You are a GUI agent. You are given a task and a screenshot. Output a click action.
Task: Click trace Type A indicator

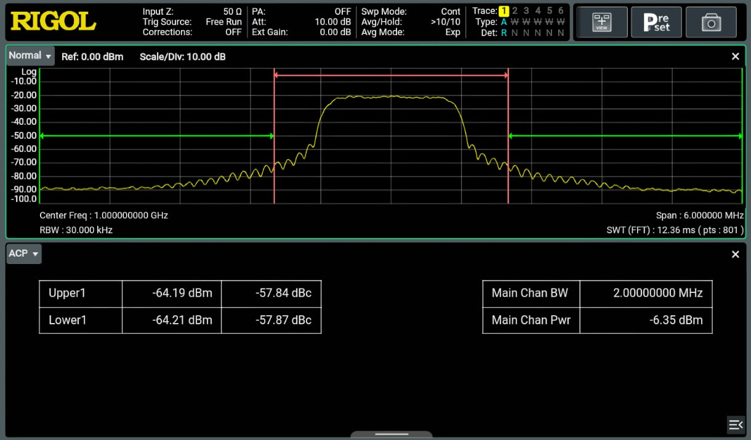504,22
